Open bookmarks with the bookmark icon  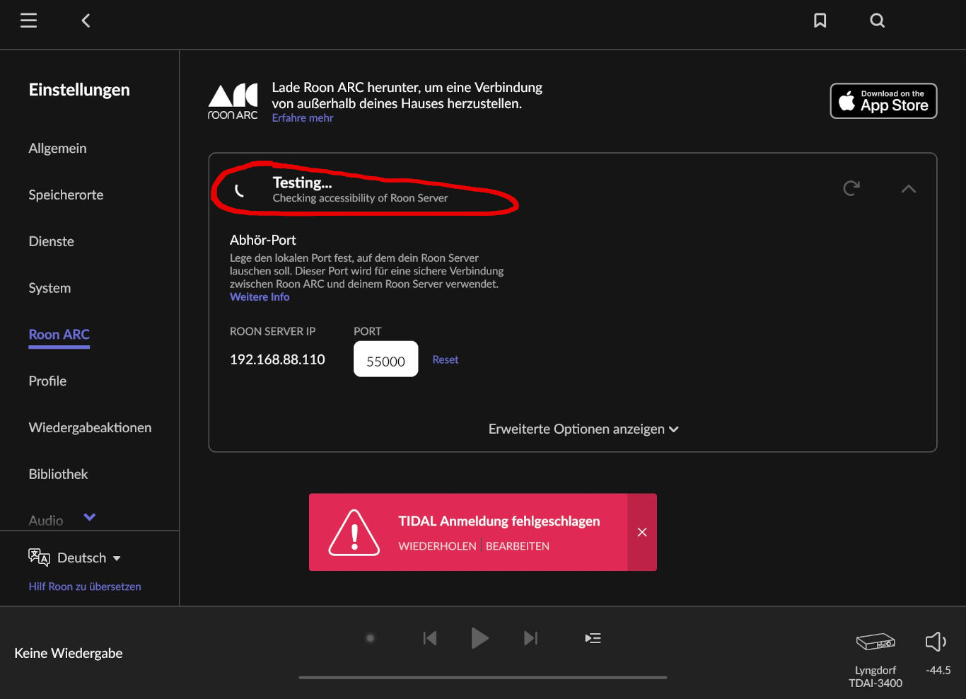pyautogui.click(x=820, y=21)
